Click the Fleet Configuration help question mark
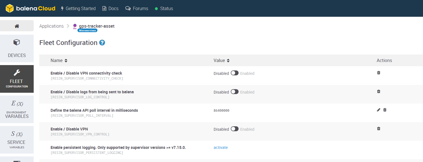The image size is (423, 162). pos(102,43)
